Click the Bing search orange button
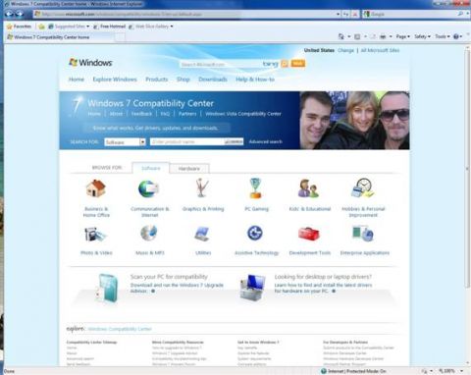The width and height of the screenshot is (471, 375). click(x=285, y=64)
